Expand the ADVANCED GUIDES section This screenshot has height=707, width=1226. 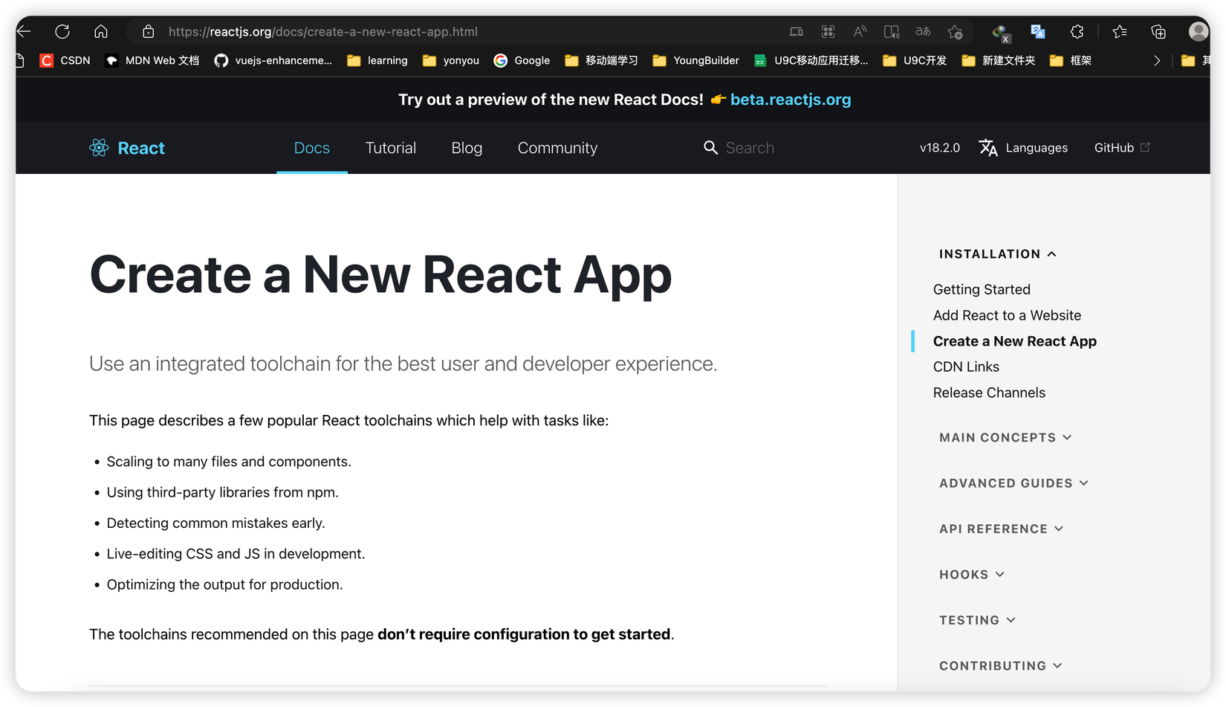pos(1013,483)
